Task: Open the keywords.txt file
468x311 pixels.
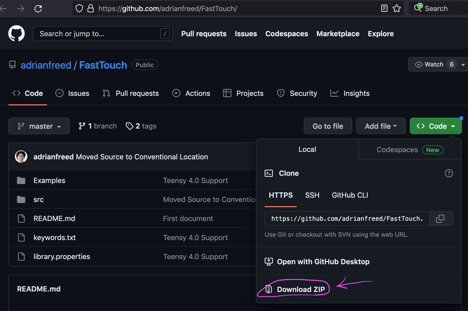Action: coord(55,237)
